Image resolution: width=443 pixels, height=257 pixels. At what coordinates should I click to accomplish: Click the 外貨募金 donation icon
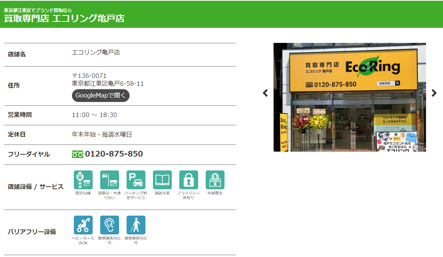tap(215, 180)
